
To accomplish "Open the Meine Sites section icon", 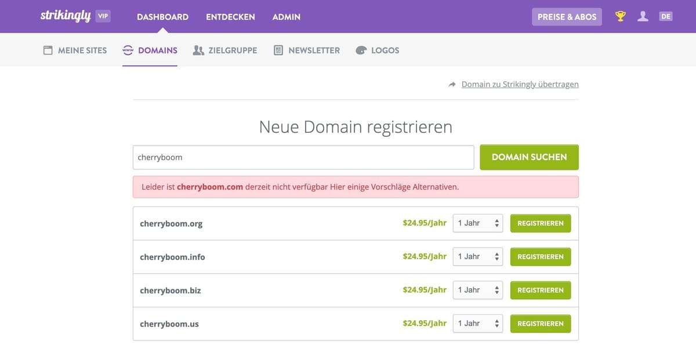I will coord(48,50).
